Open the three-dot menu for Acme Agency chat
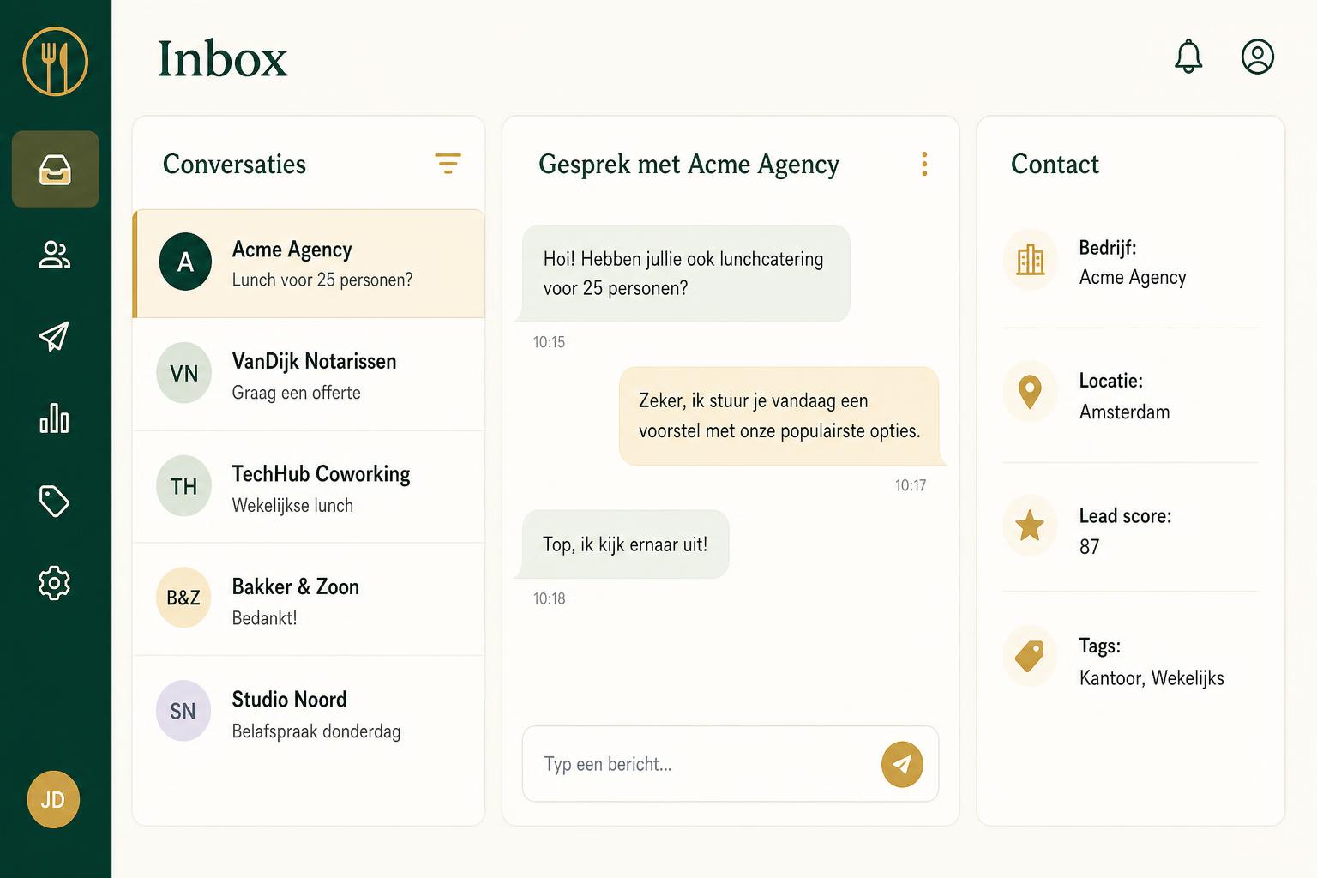1317x878 pixels. point(924,164)
